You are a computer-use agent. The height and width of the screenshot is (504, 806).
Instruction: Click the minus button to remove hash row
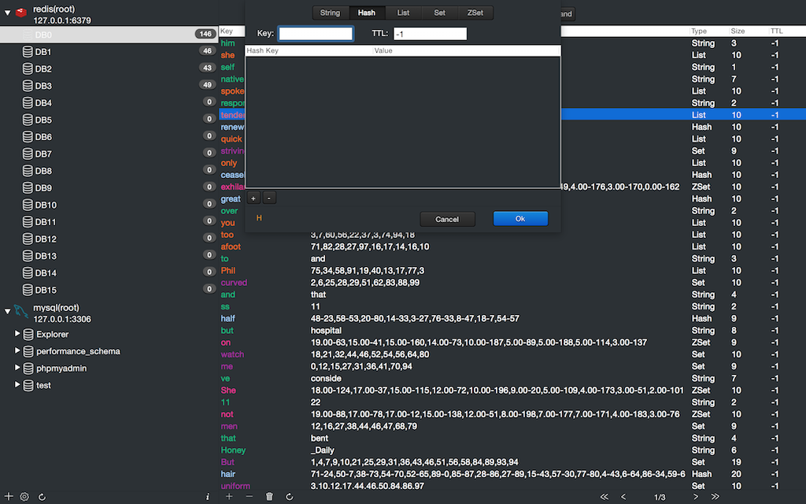pos(268,198)
